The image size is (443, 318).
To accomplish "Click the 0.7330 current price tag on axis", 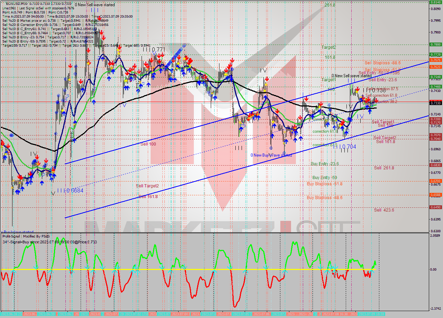I will pyautogui.click(x=435, y=103).
